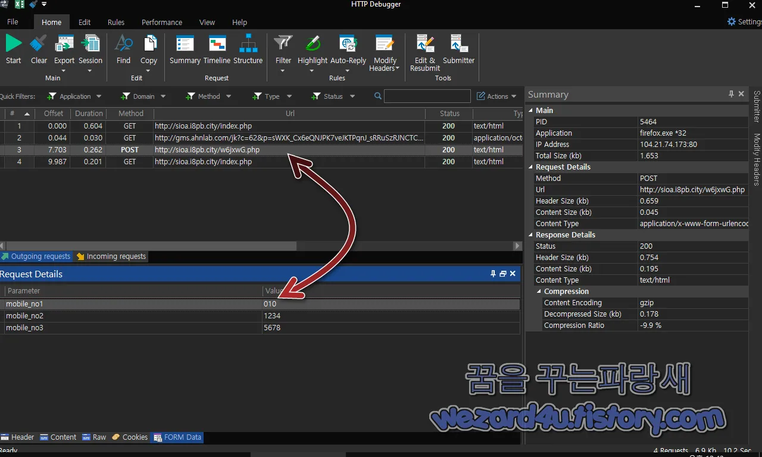762x457 pixels.
Task: Pin the Request Details panel
Action: pos(493,274)
